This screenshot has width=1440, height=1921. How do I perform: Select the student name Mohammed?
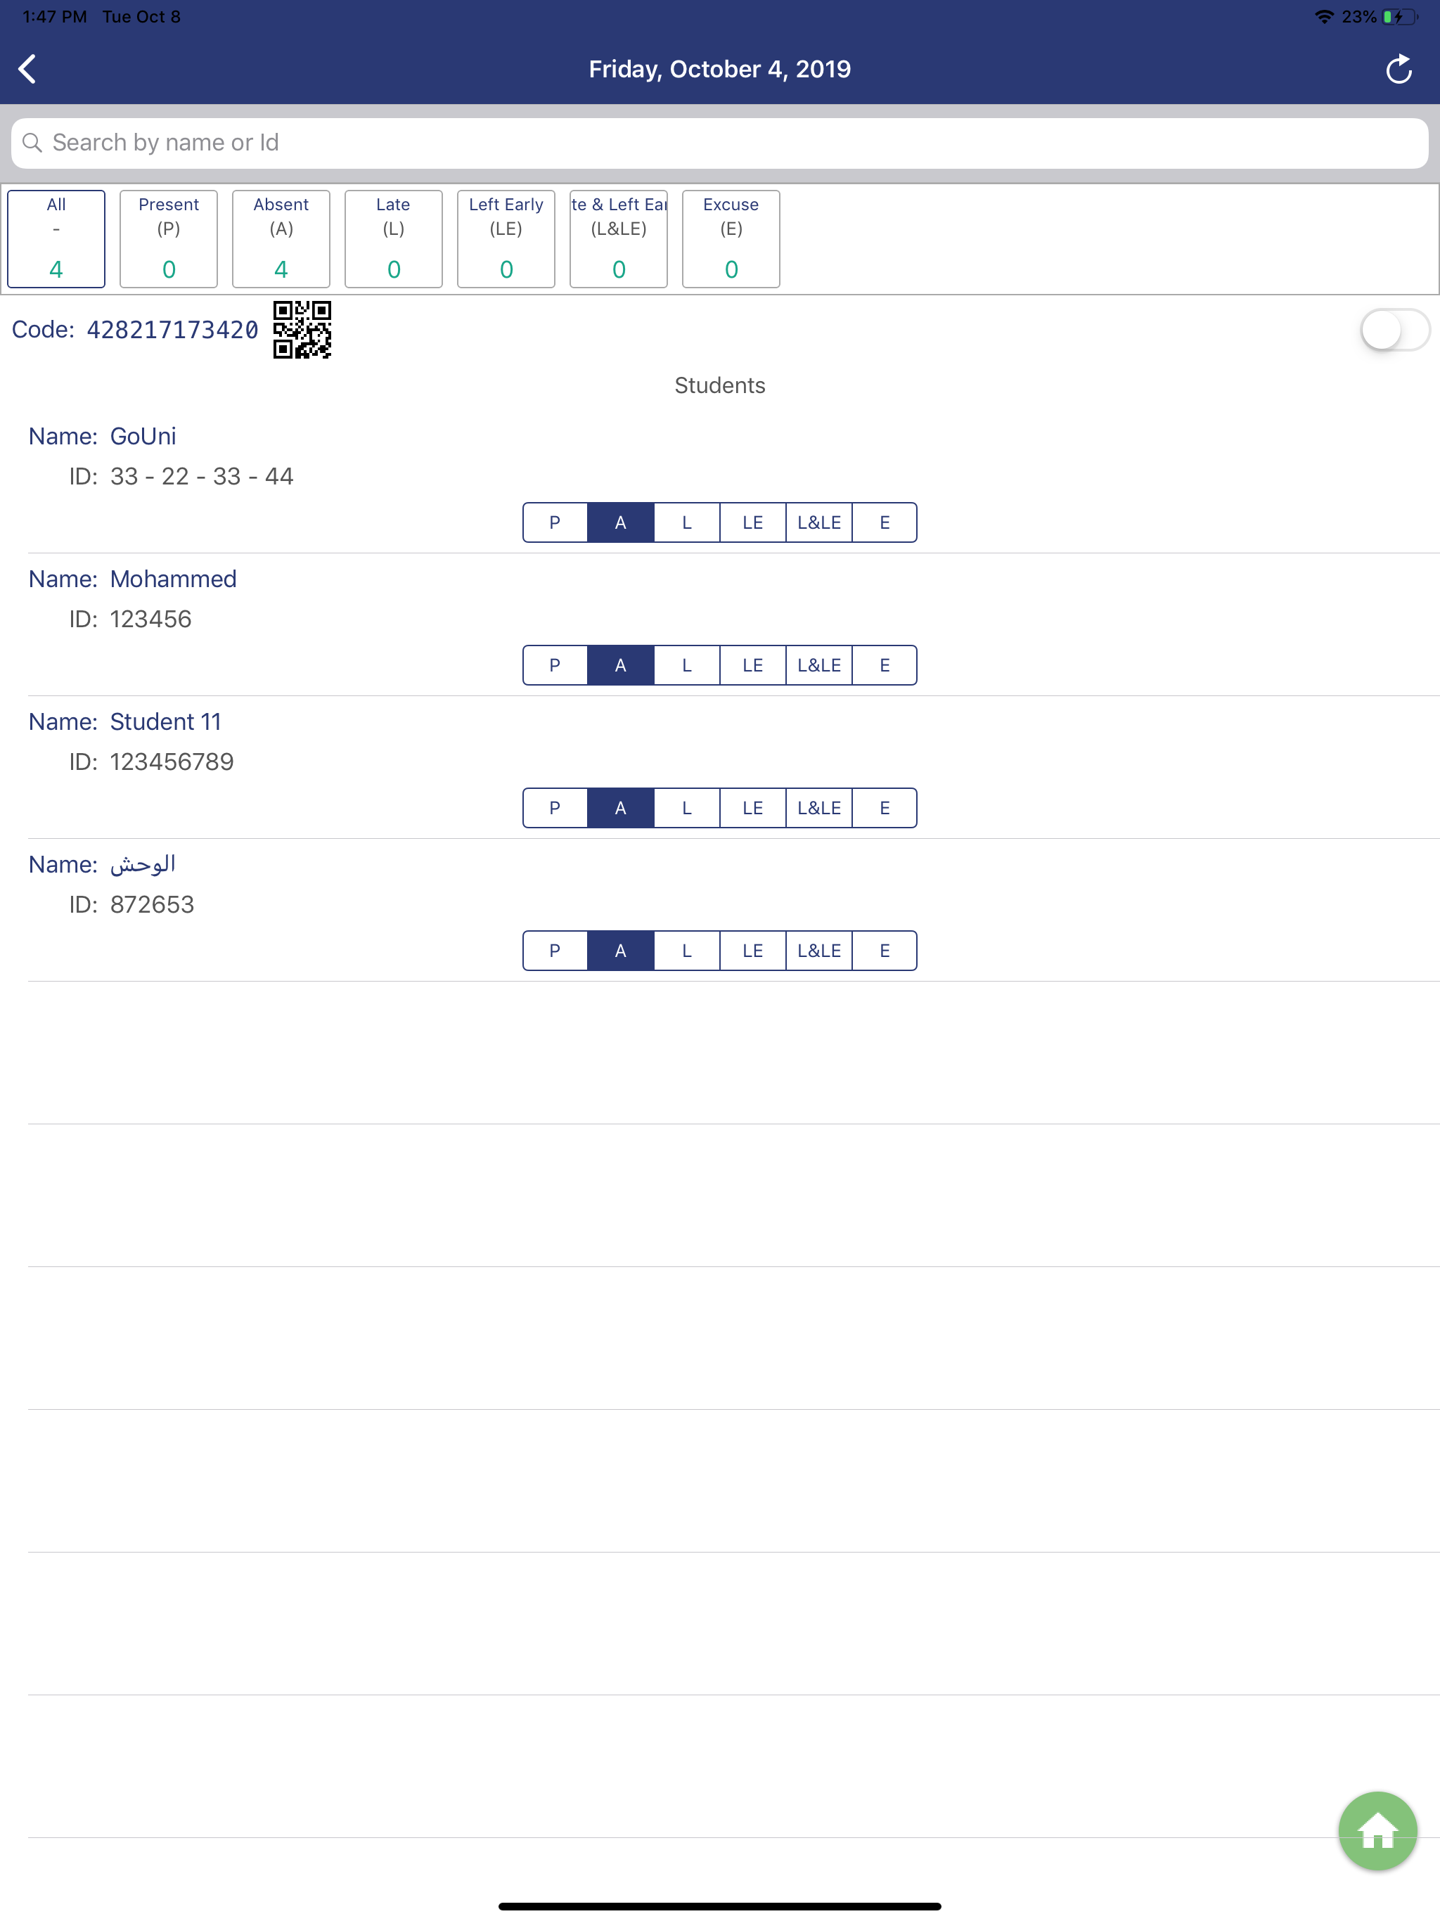pyautogui.click(x=174, y=579)
